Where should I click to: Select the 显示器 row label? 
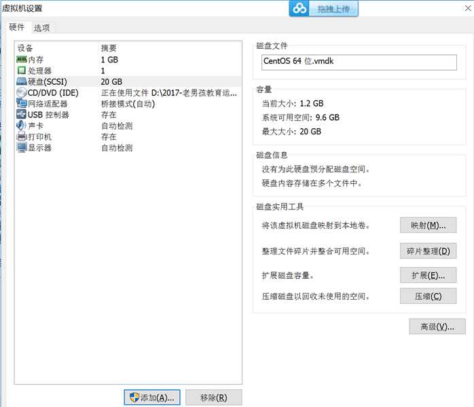pos(39,148)
